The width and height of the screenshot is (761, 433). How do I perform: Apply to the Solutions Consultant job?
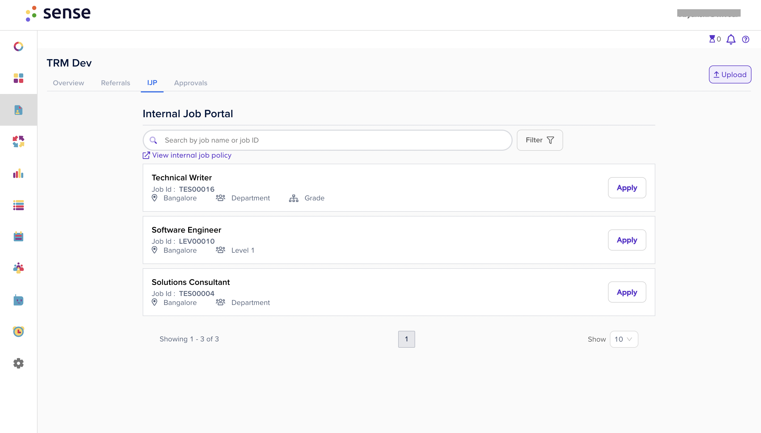627,292
